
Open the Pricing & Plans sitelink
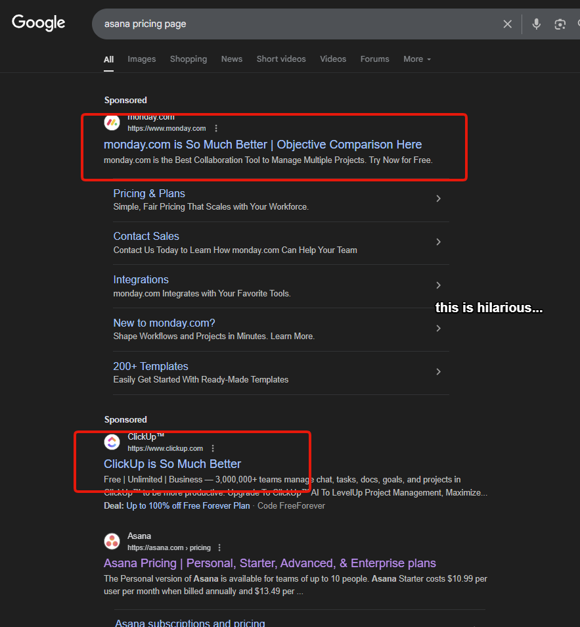tap(149, 193)
